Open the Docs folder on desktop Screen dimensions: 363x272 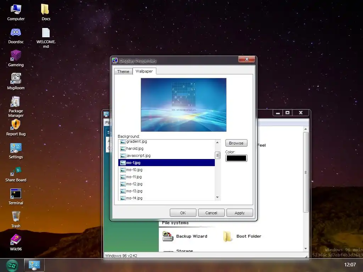coord(46,12)
